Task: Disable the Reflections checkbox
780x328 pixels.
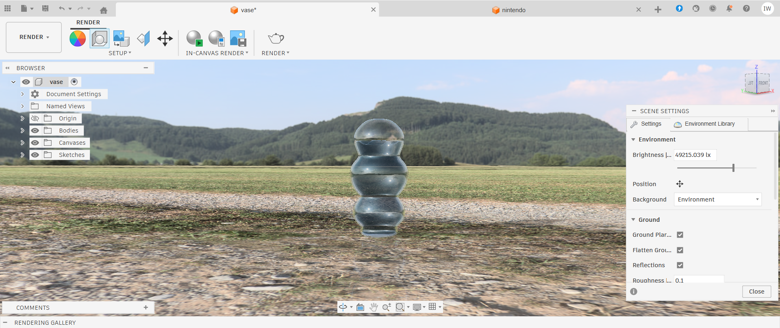Action: click(x=680, y=265)
